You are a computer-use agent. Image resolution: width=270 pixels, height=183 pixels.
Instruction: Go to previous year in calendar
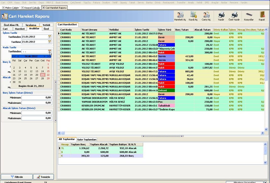pos(14,56)
